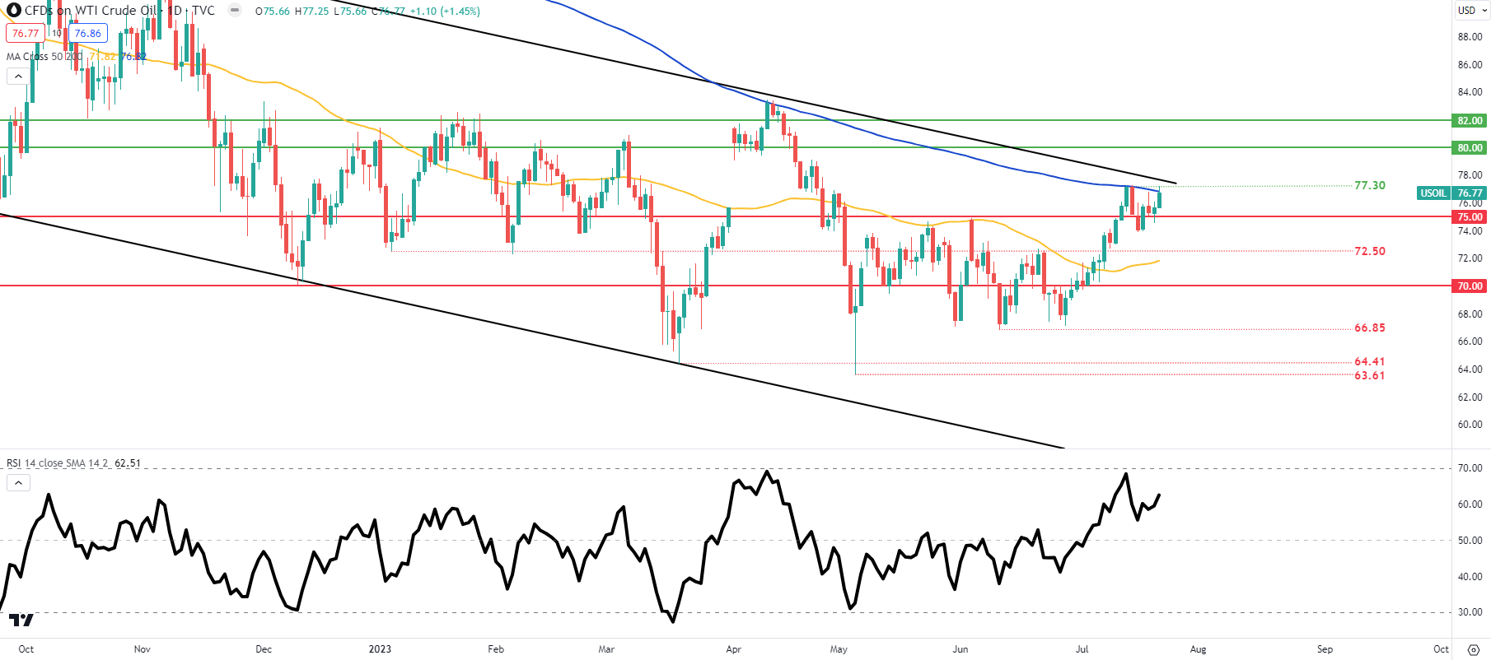This screenshot has width=1491, height=660.
Task: Click the Aug label on time axis
Action: 1199,649
